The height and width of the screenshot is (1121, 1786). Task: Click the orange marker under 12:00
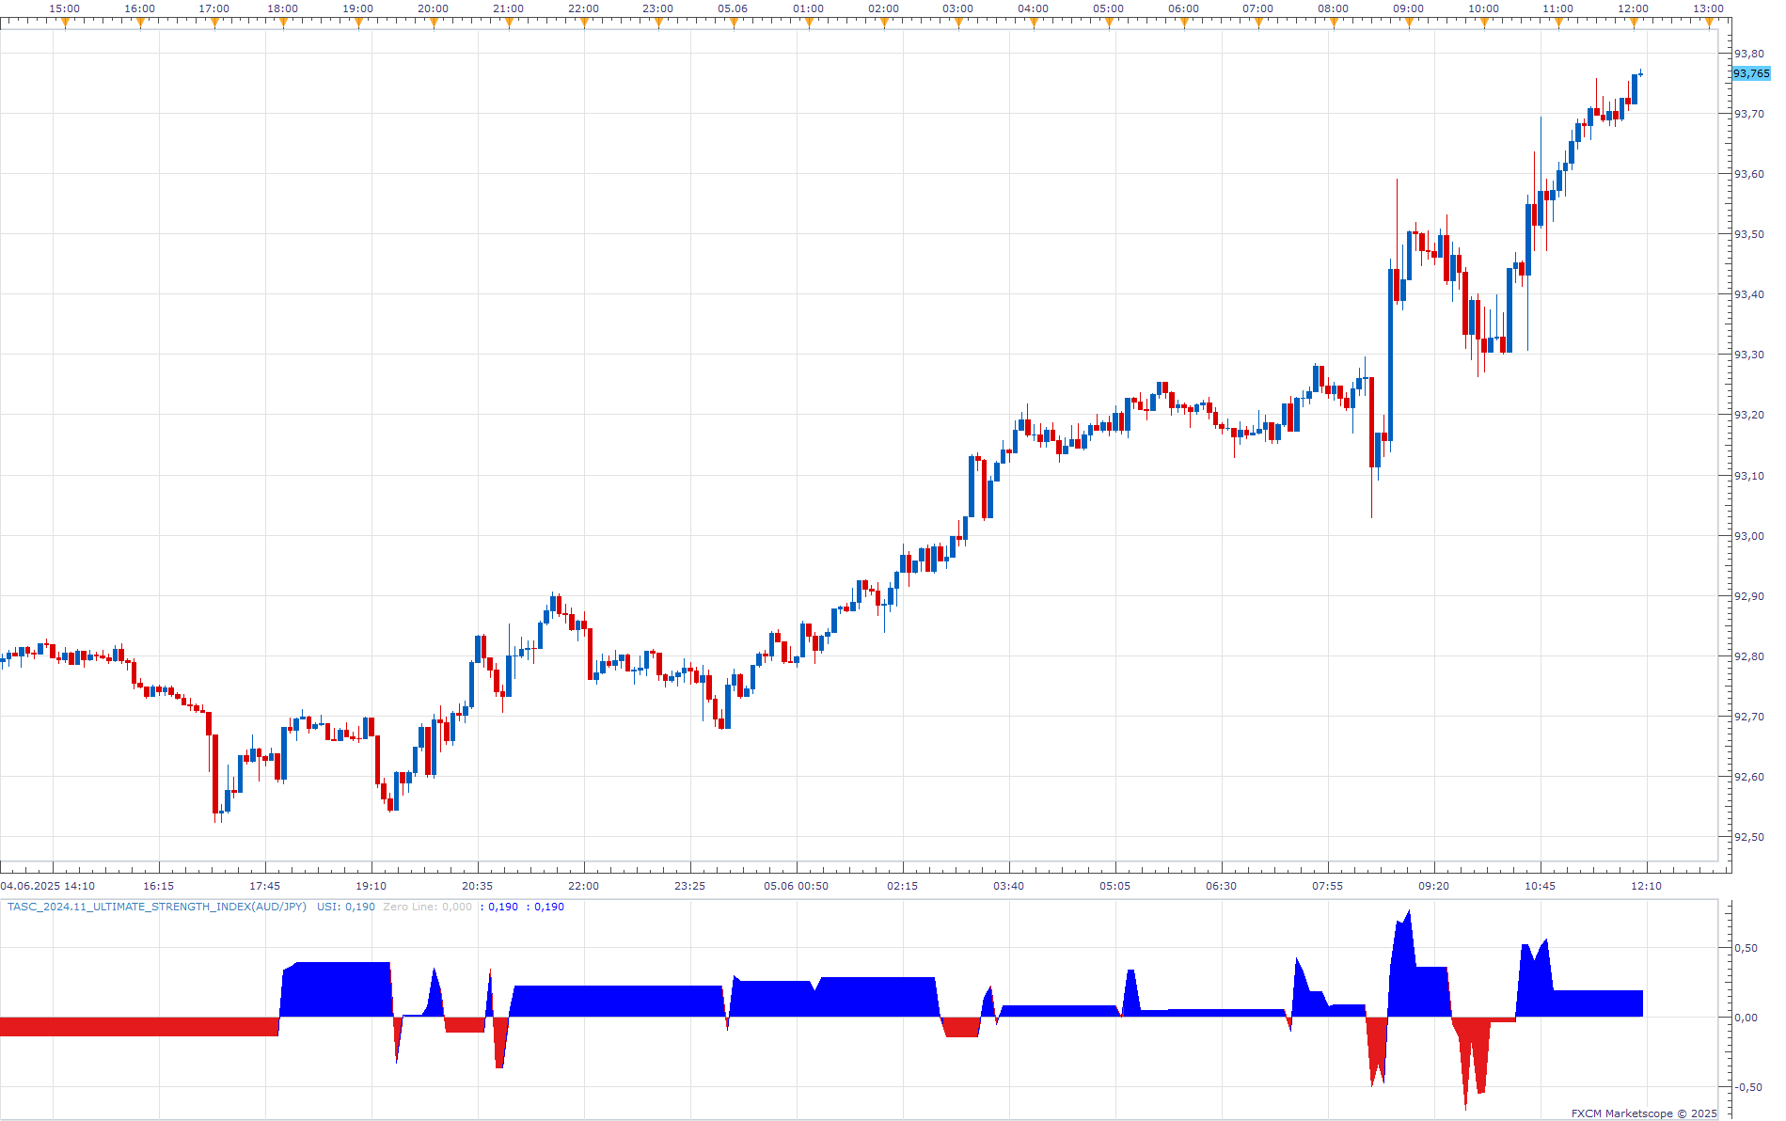[1634, 24]
